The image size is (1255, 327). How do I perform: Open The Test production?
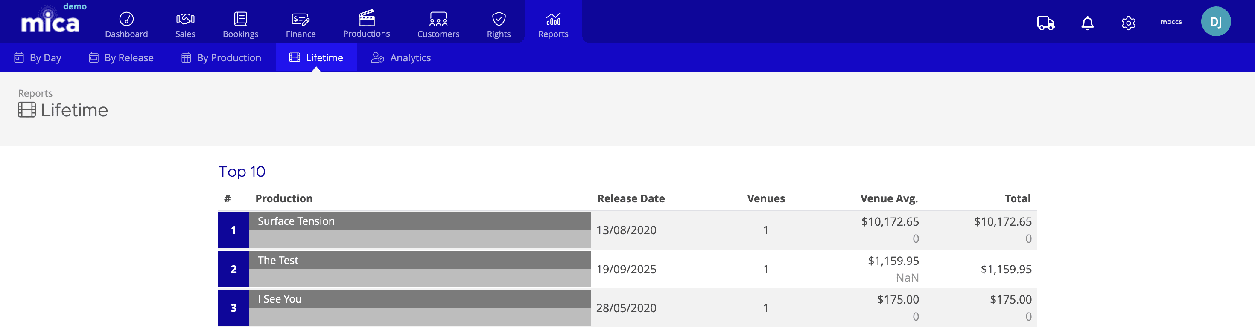tap(278, 260)
